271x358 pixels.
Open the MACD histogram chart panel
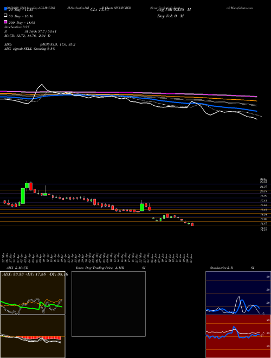point(33,336)
